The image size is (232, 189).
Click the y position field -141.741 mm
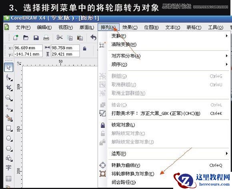point(28,54)
